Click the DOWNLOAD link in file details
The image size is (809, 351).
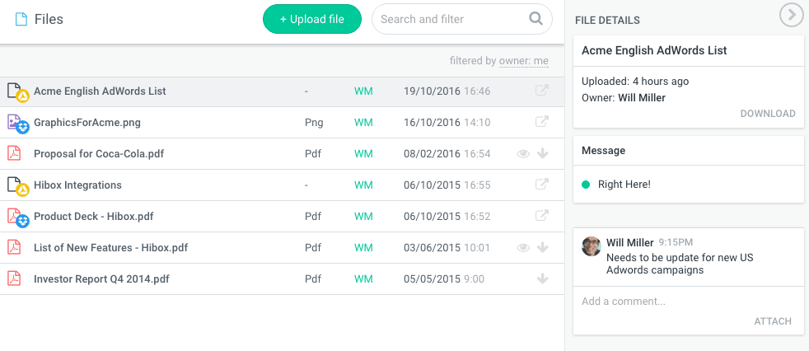[x=768, y=114]
